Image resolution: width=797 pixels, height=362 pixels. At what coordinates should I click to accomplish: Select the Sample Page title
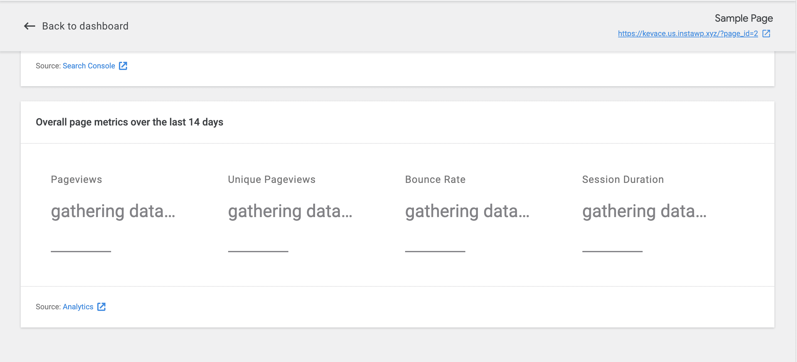(x=744, y=18)
